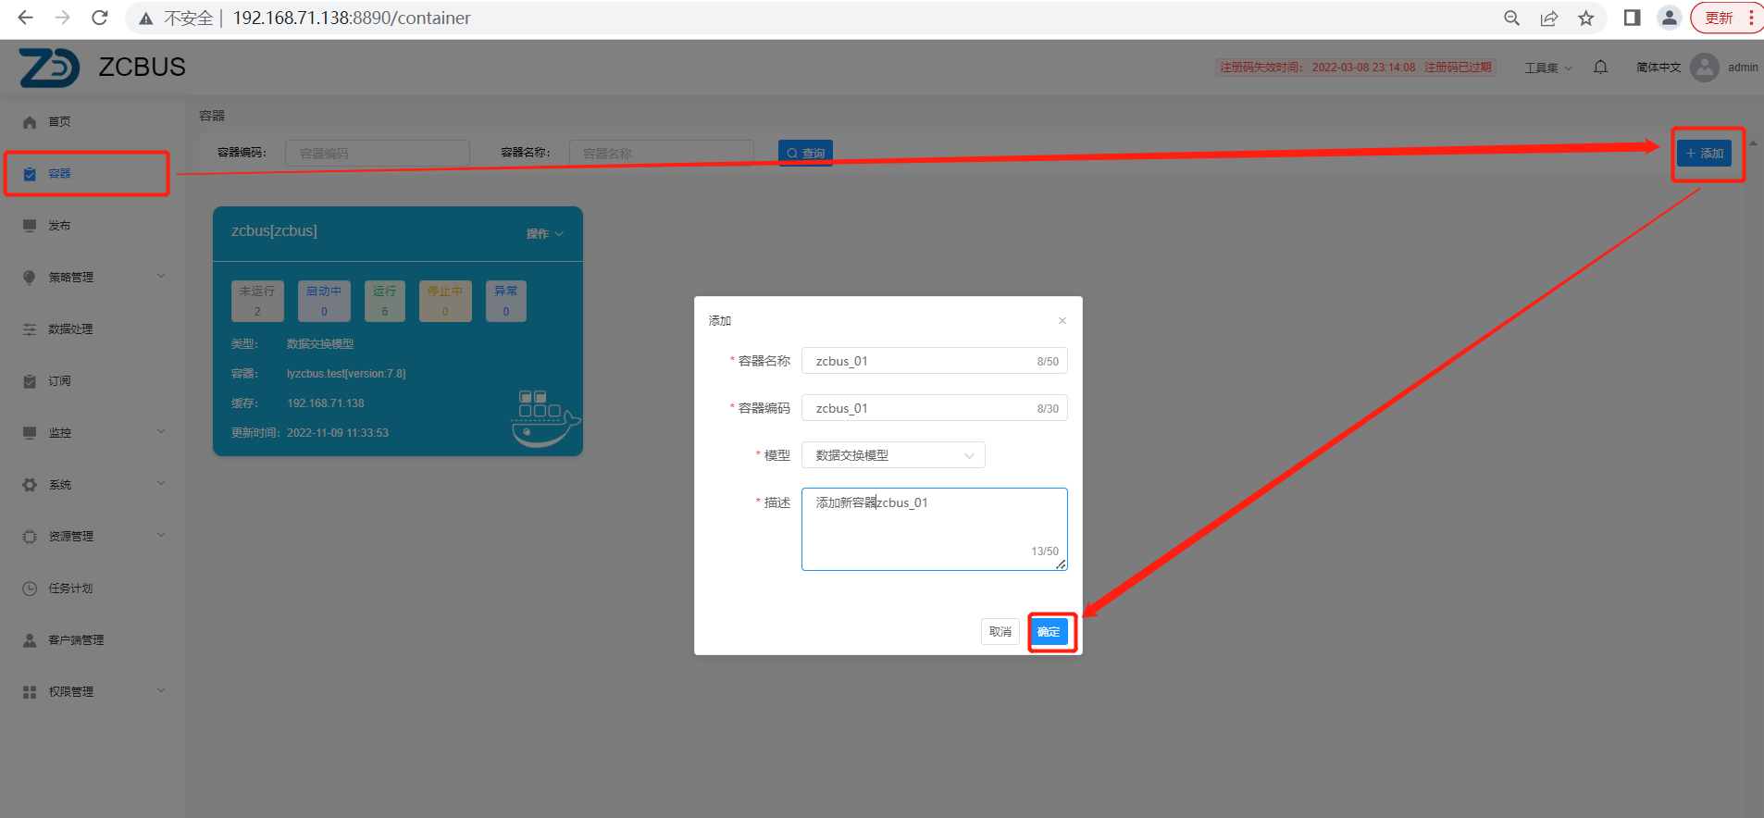Screen dimensions: 1764x818
Task: Click the ZCBUS logo icon
Action: point(49,68)
